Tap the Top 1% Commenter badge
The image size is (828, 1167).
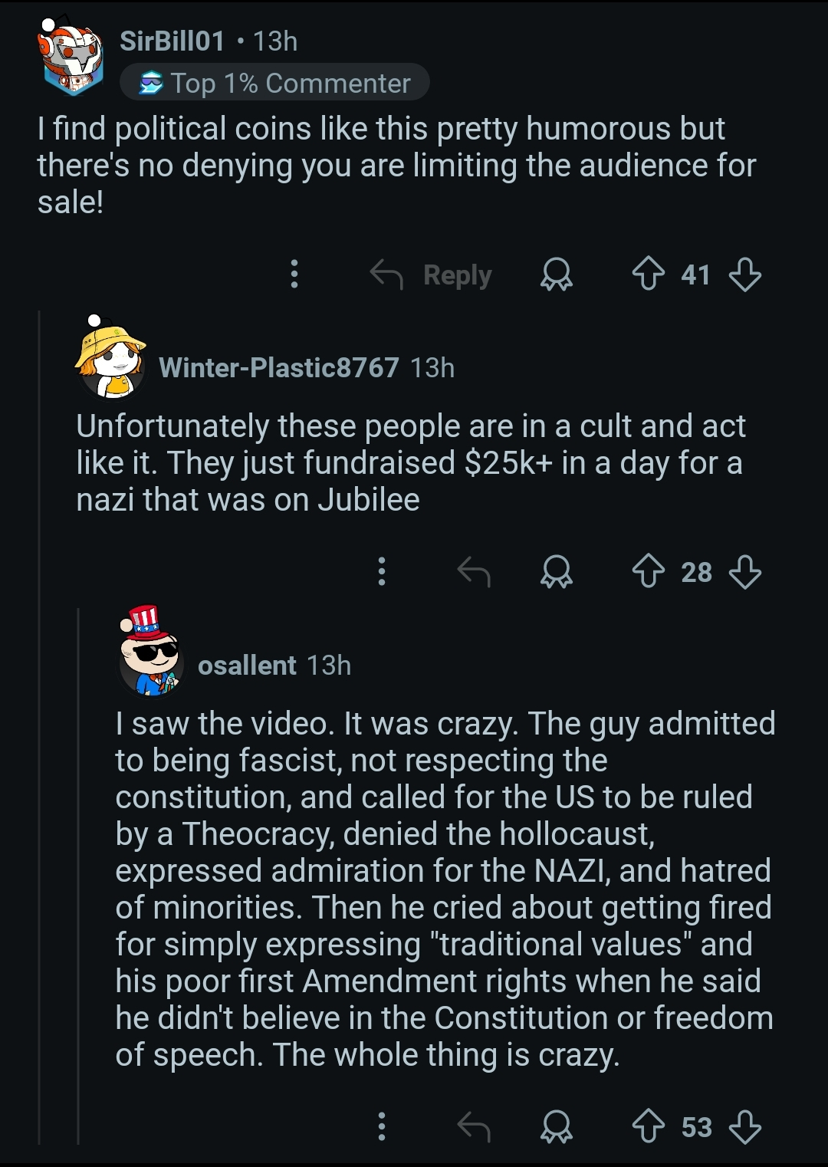pyautogui.click(x=274, y=83)
